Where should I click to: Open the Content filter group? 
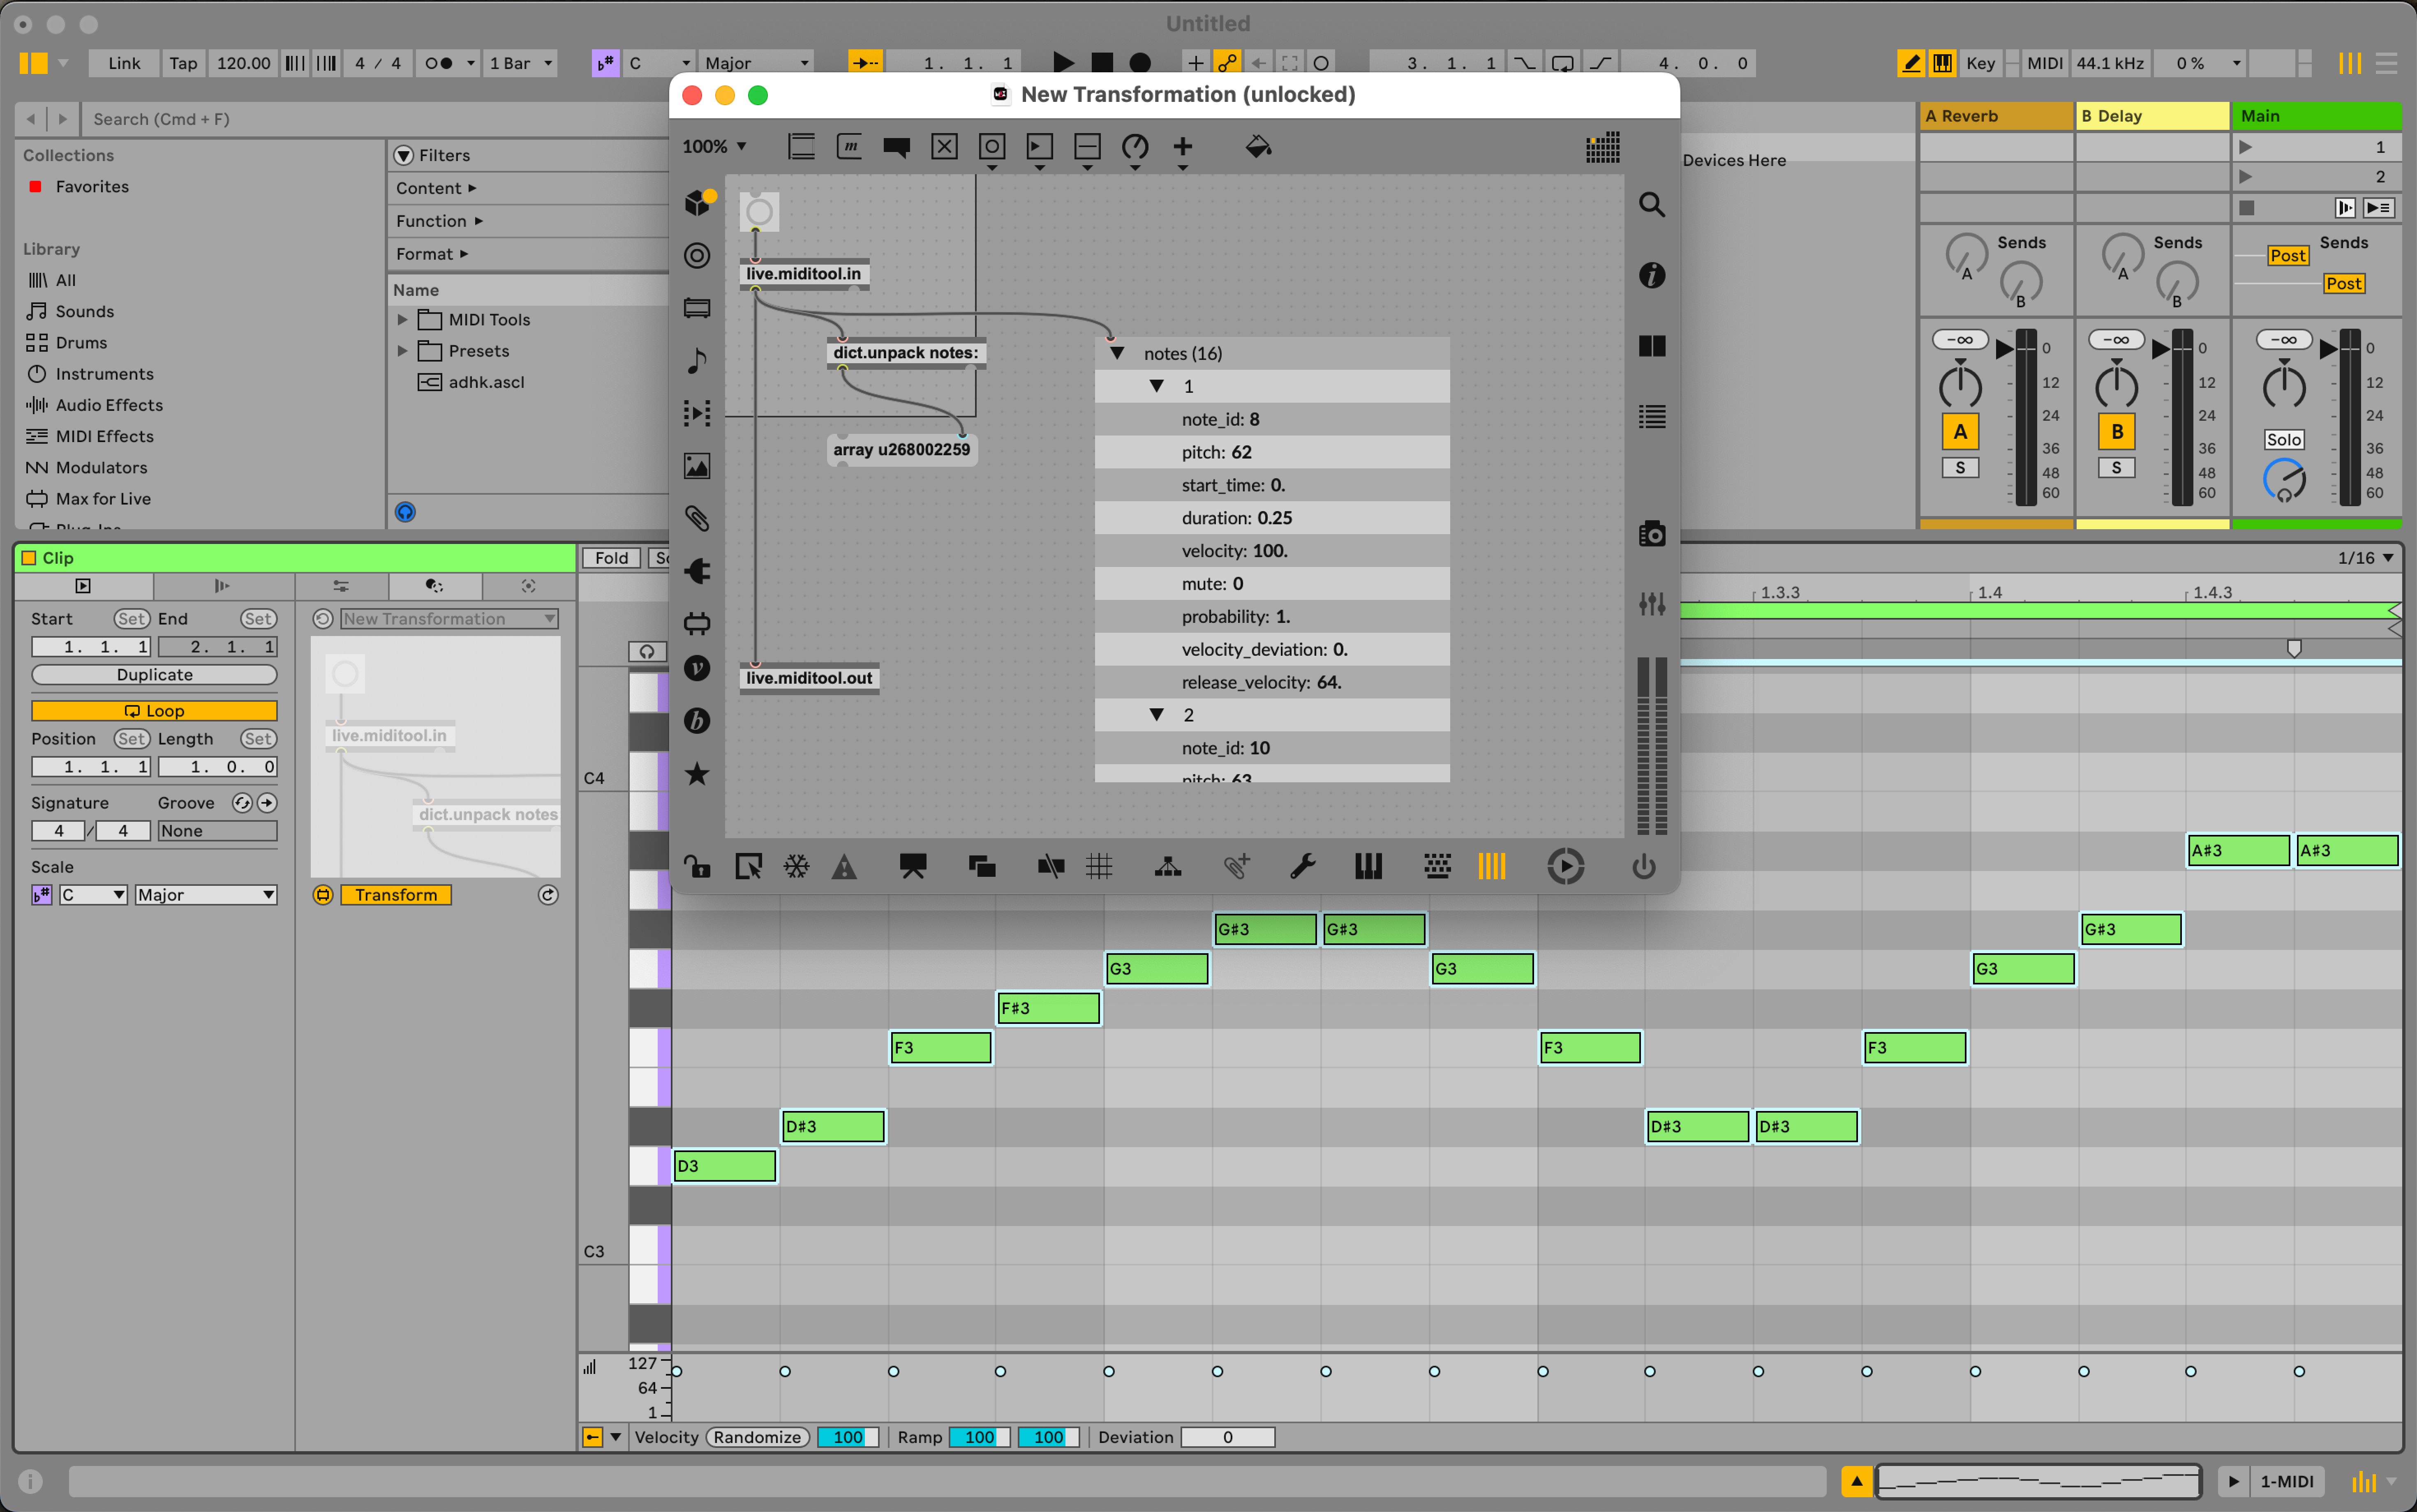pyautogui.click(x=436, y=188)
